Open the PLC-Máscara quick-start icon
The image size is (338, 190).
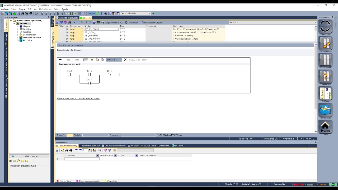325,60
